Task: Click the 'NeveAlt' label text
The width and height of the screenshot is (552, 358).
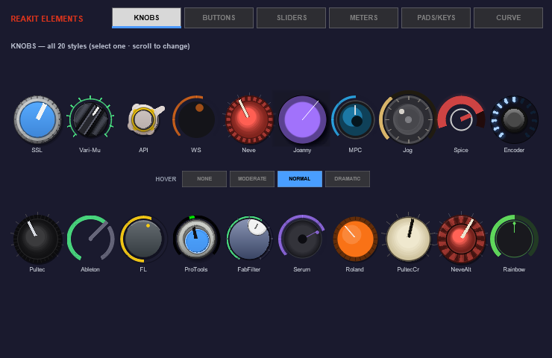Action: click(461, 269)
